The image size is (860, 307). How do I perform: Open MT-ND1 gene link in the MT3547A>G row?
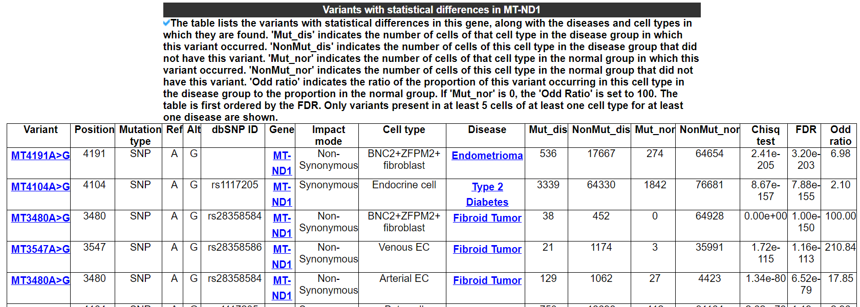pyautogui.click(x=282, y=256)
